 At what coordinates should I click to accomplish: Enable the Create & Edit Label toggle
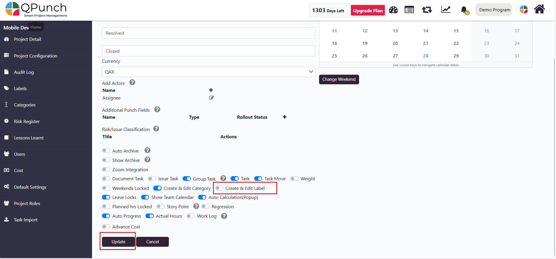click(x=219, y=188)
